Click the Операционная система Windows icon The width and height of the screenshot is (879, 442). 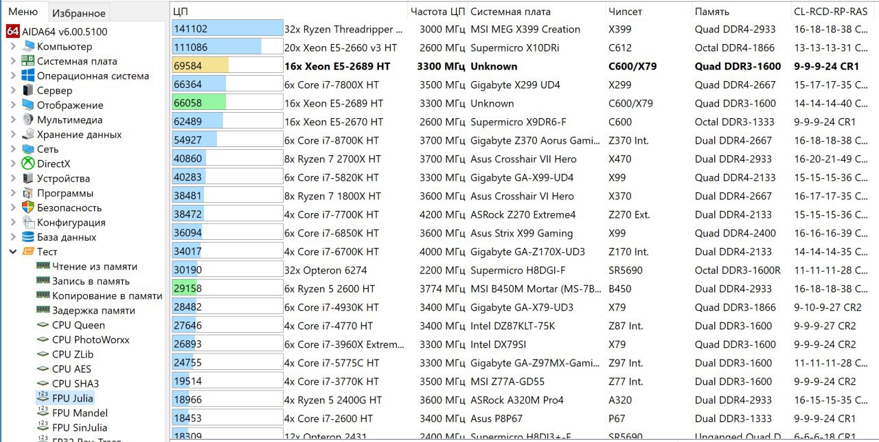tap(27, 76)
